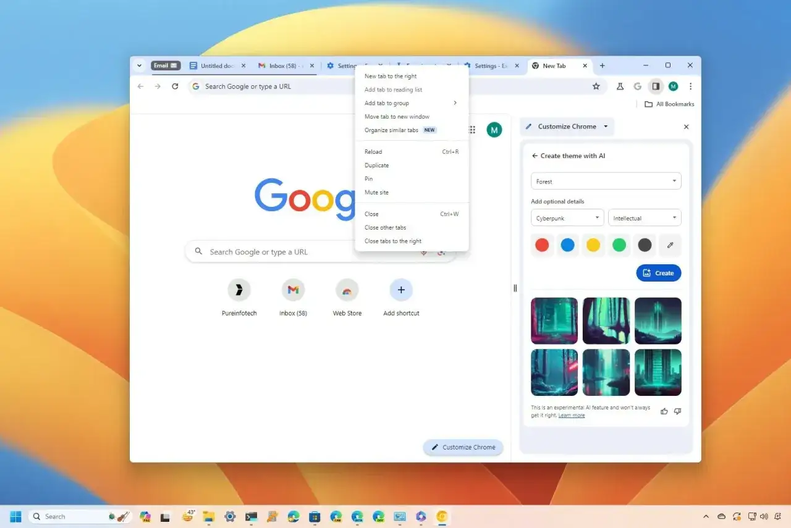791x528 pixels.
Task: Open All Bookmarks folder
Action: coord(669,104)
